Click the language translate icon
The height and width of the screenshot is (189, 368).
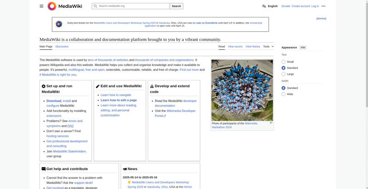[x=264, y=6]
